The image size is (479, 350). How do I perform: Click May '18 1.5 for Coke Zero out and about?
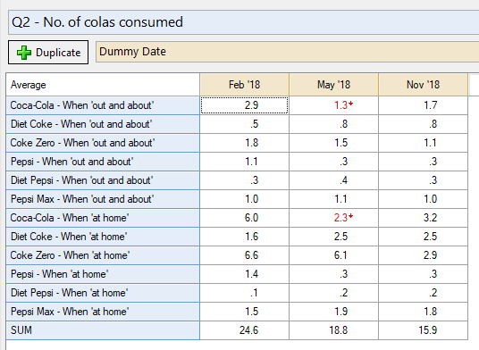point(333,143)
